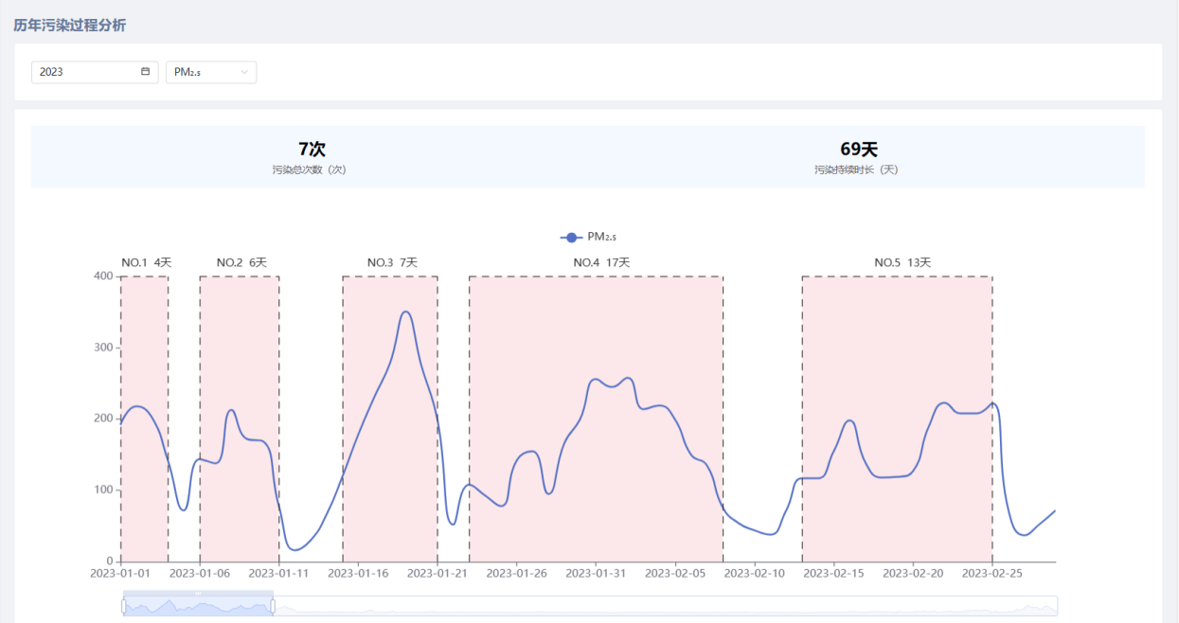1179x623 pixels.
Task: Select the NO.5 13天 pollution label
Action: click(902, 262)
